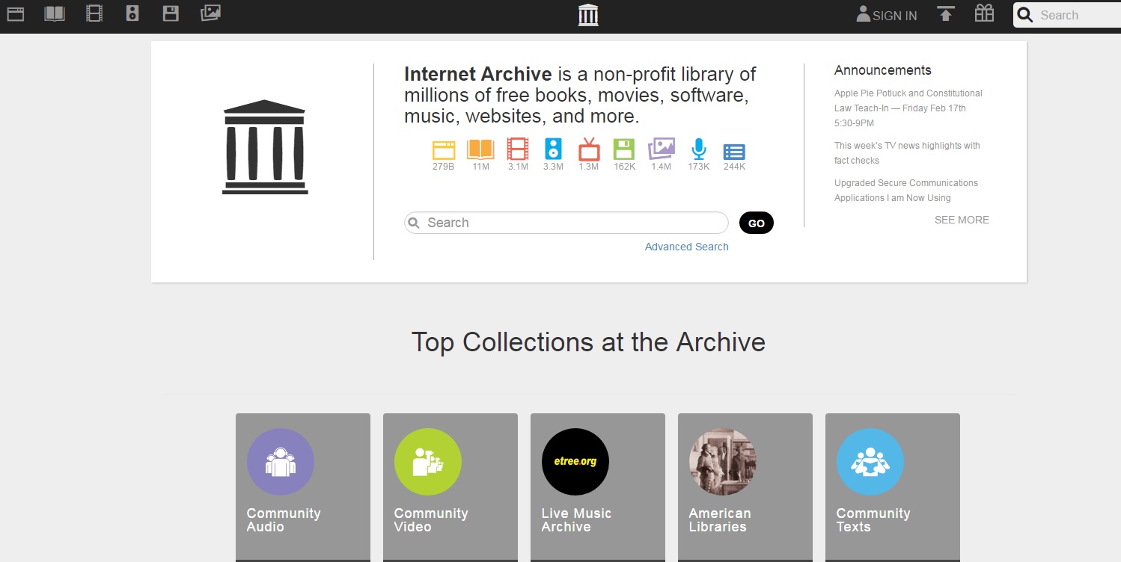
Task: Select the blue microphone icon labeled 173K
Action: (x=698, y=149)
